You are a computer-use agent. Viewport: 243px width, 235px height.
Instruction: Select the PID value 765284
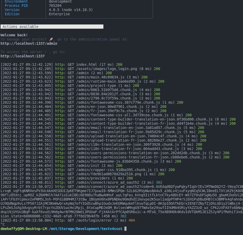click(x=55, y=6)
